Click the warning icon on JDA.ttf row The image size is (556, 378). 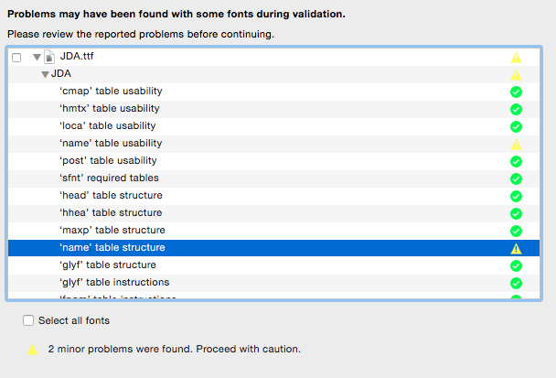tap(516, 58)
